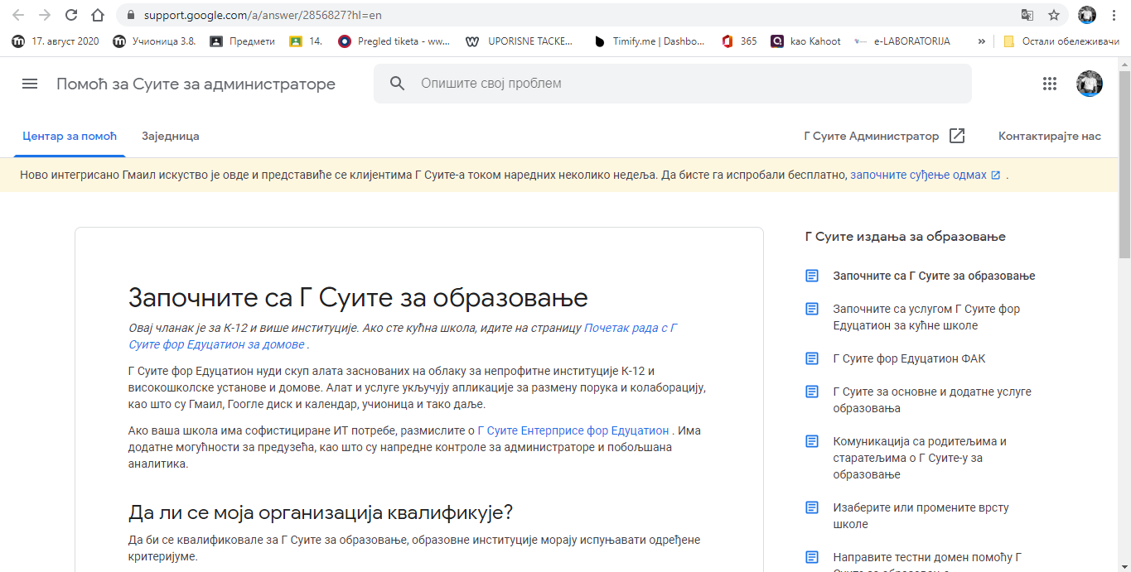Open the hamburger main menu icon
The width and height of the screenshot is (1131, 572).
pyautogui.click(x=30, y=84)
